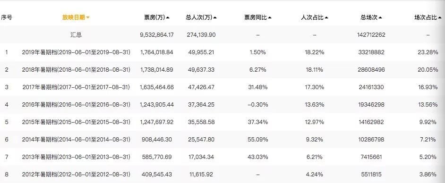
Task: Select total sessions value 142712262
Action: 371,35
